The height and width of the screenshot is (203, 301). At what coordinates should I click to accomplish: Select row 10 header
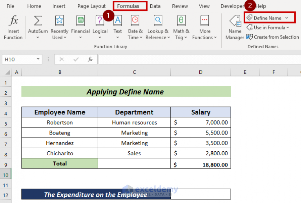click(5, 175)
